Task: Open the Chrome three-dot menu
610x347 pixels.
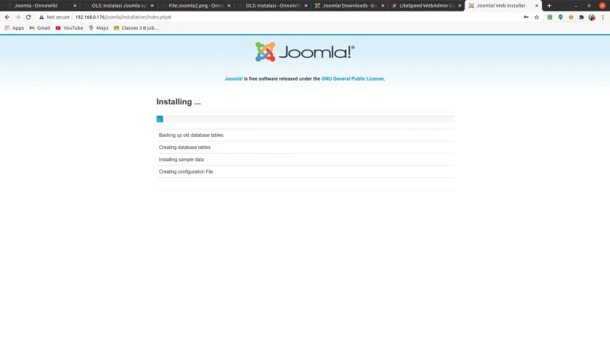Action: click(x=602, y=17)
